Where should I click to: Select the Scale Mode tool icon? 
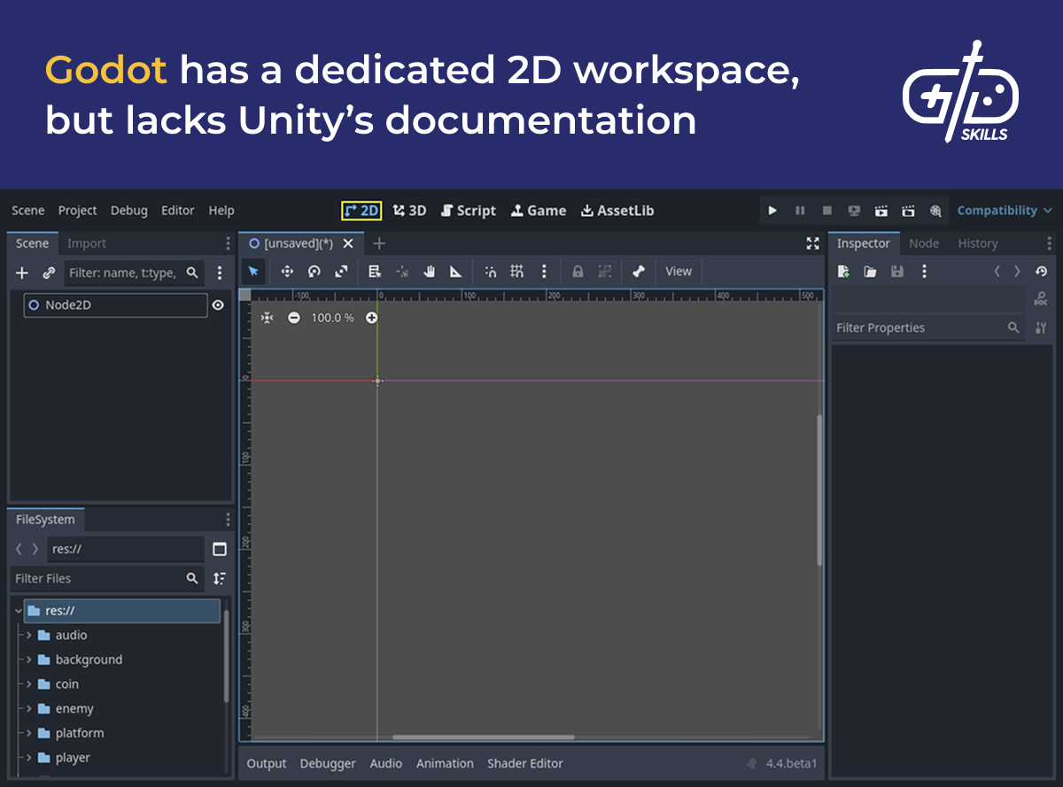(341, 272)
